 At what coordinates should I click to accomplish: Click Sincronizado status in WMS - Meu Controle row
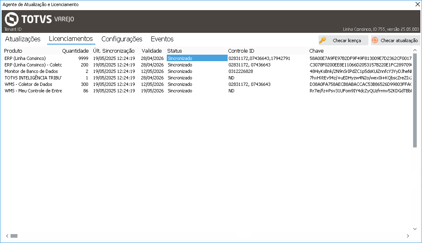[180, 90]
